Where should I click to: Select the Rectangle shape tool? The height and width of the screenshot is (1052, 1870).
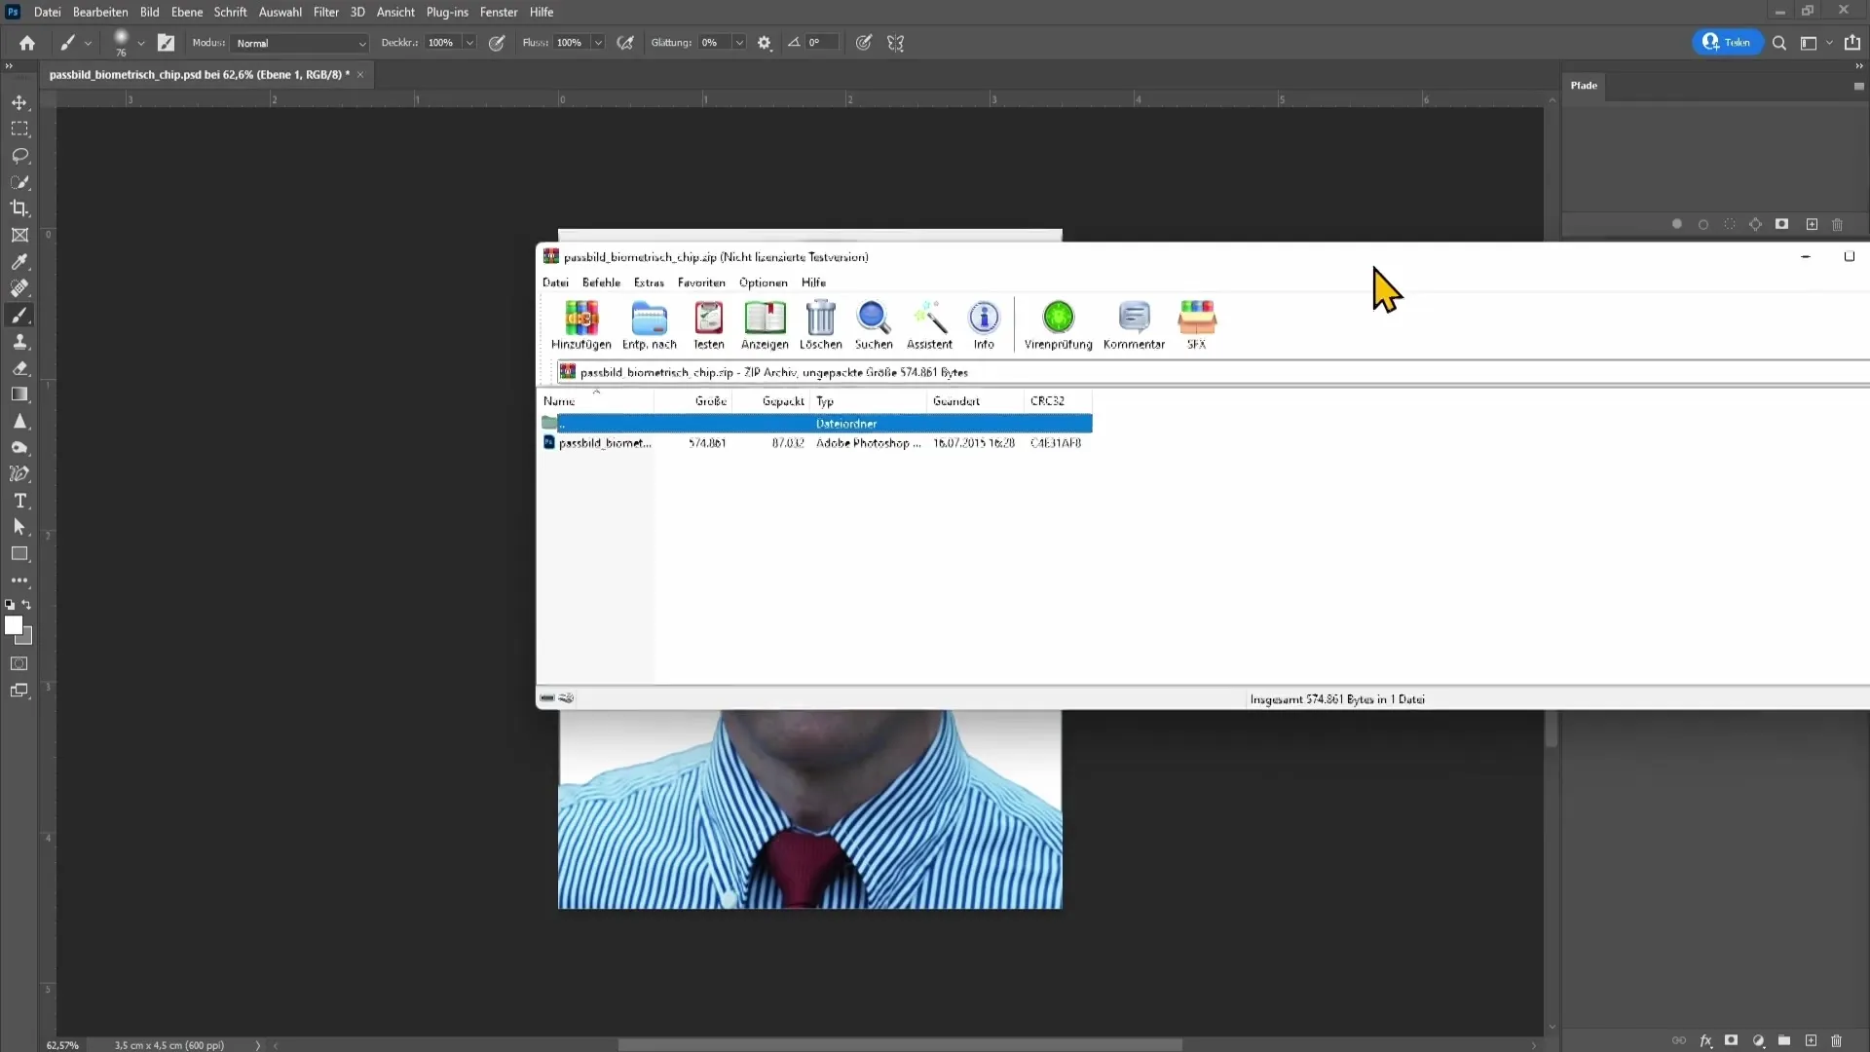(19, 553)
